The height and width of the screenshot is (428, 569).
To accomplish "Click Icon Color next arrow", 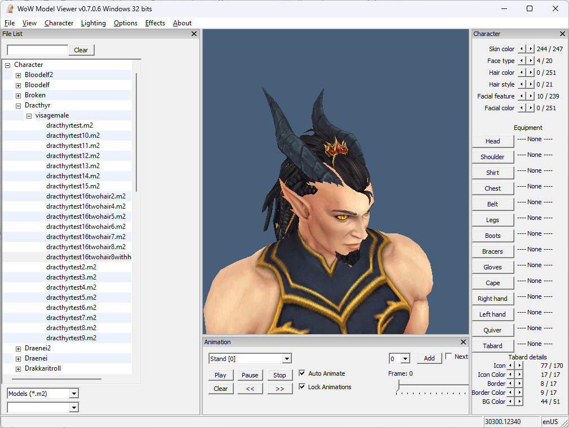I will point(519,375).
